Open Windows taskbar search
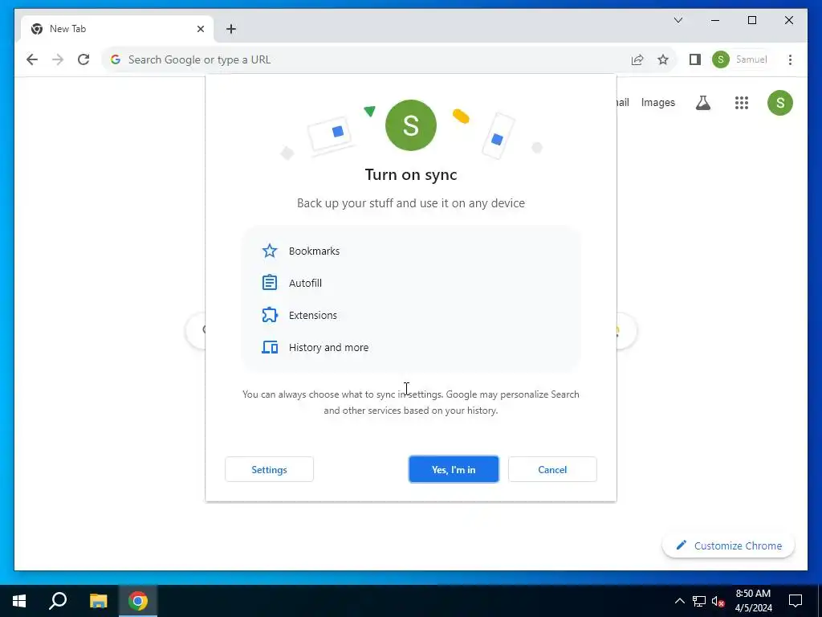Screen dimensions: 822x617 click(58, 601)
